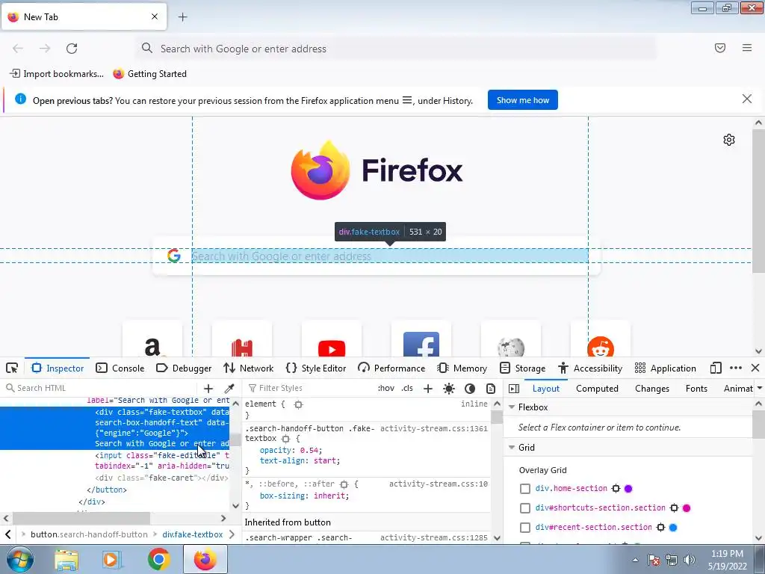The width and height of the screenshot is (765, 574).
Task: Toggle light color scheme simulation
Action: pos(449,389)
